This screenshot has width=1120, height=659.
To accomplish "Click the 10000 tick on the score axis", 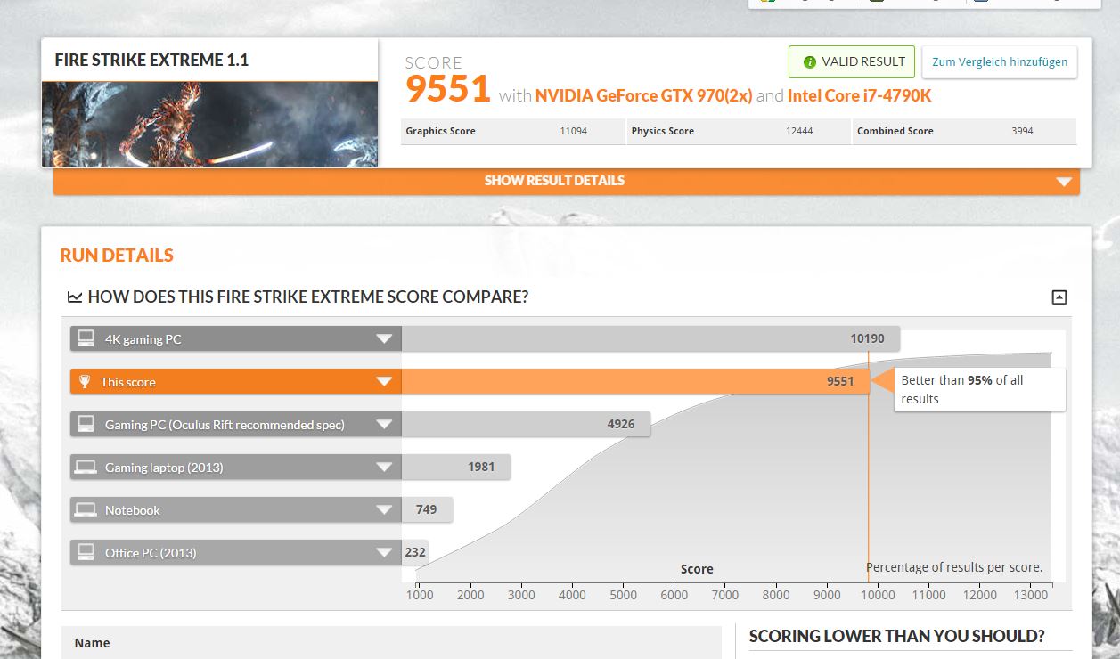I will pyautogui.click(x=878, y=595).
